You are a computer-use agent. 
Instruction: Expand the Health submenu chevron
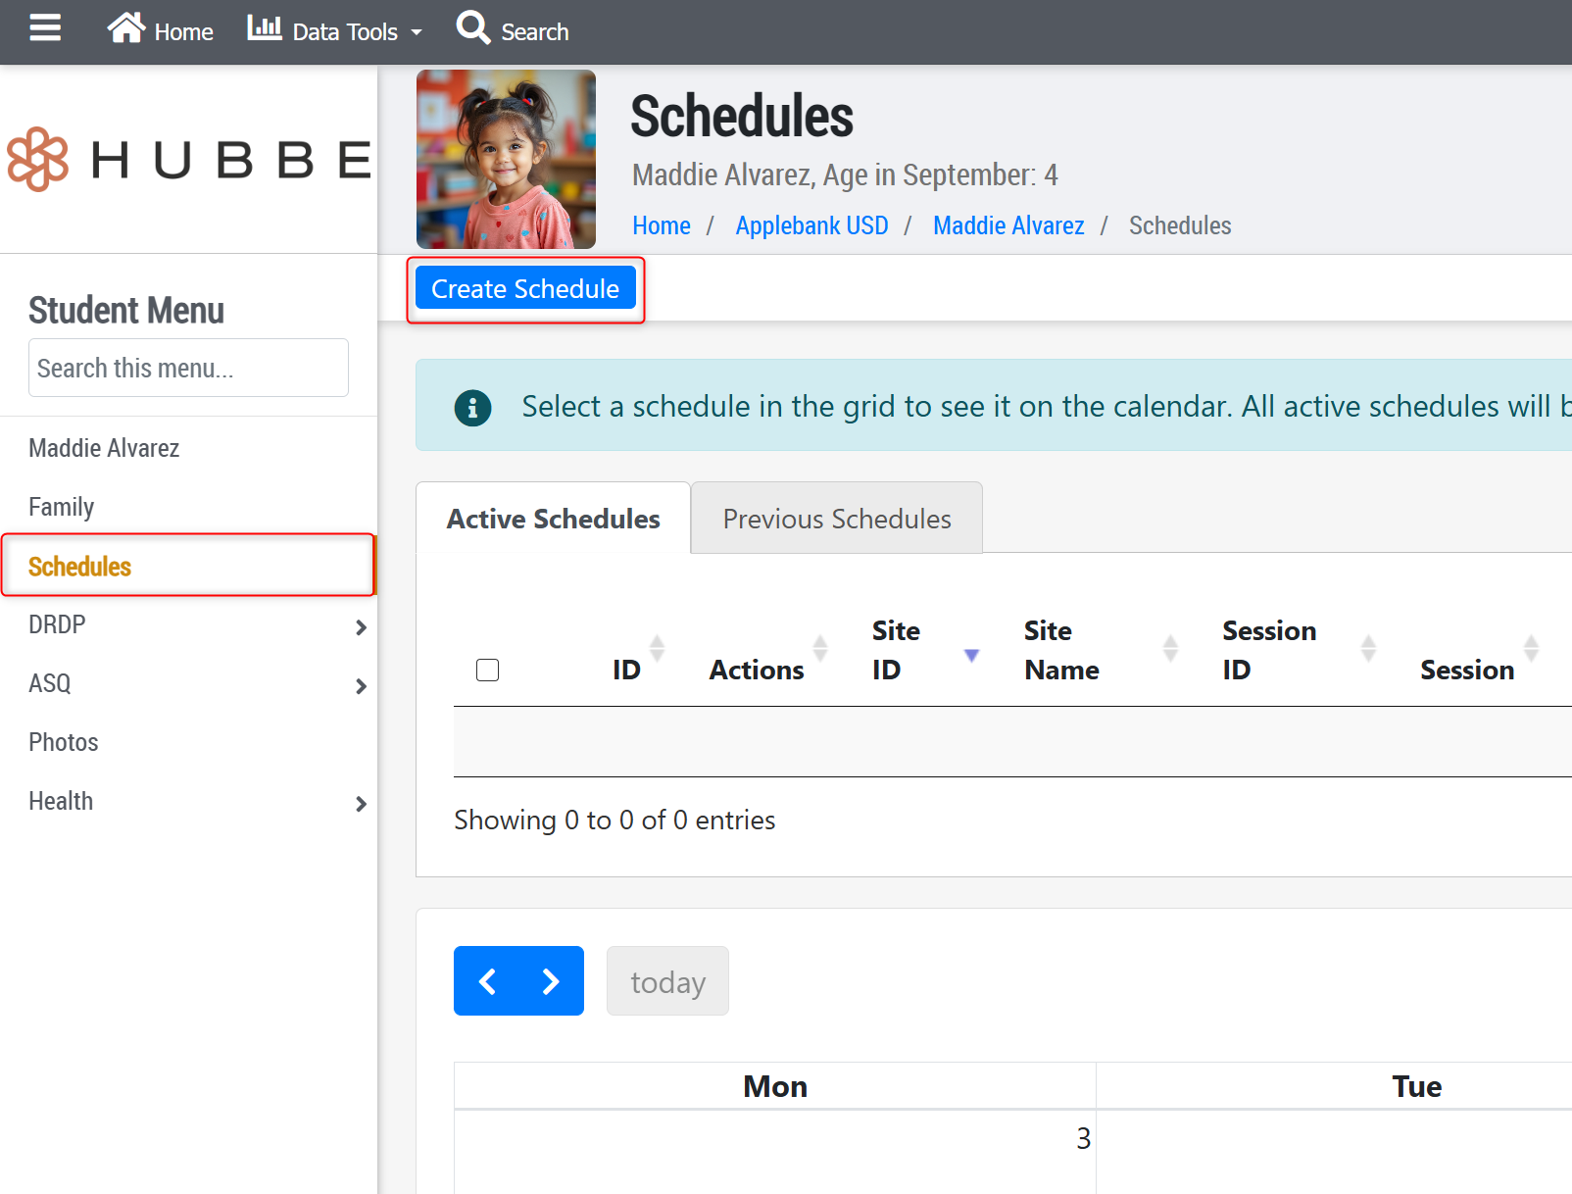(x=361, y=804)
